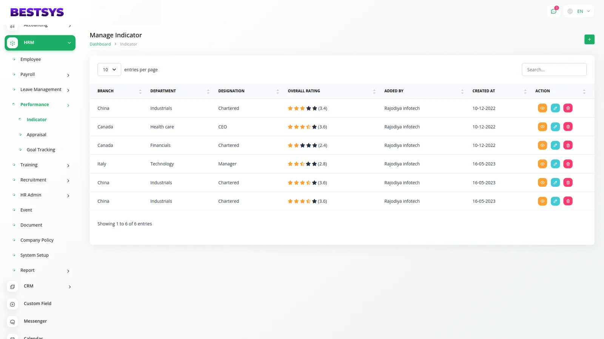Open the Employee page link
Viewport: 604px width, 339px height.
[31, 60]
